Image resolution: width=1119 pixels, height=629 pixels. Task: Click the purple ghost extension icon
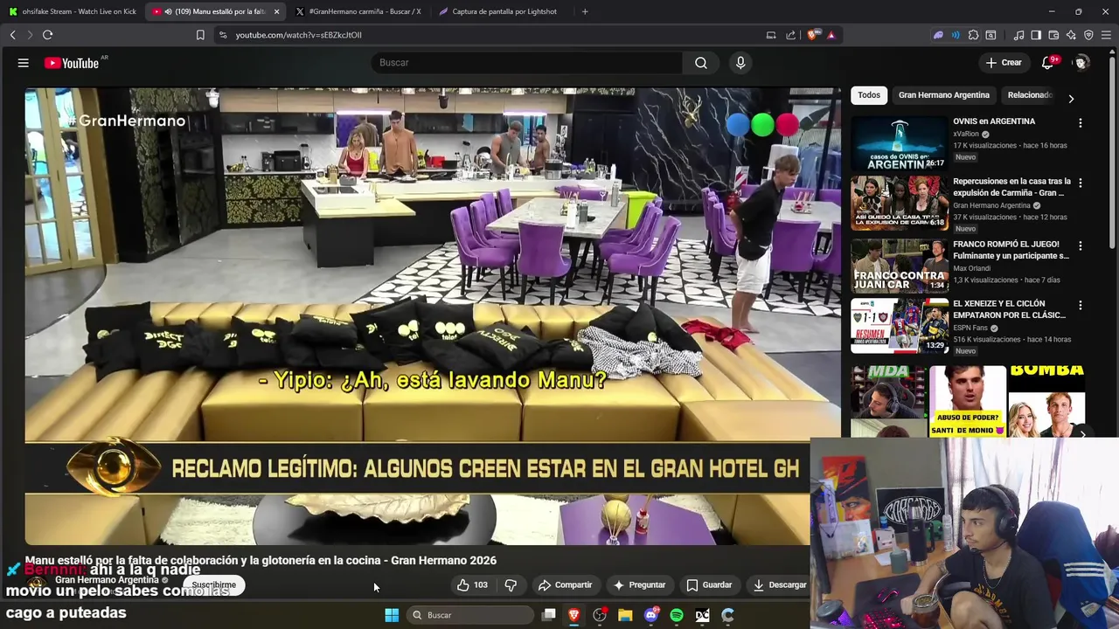pos(938,35)
